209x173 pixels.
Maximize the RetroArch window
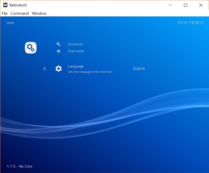[x=185, y=5]
